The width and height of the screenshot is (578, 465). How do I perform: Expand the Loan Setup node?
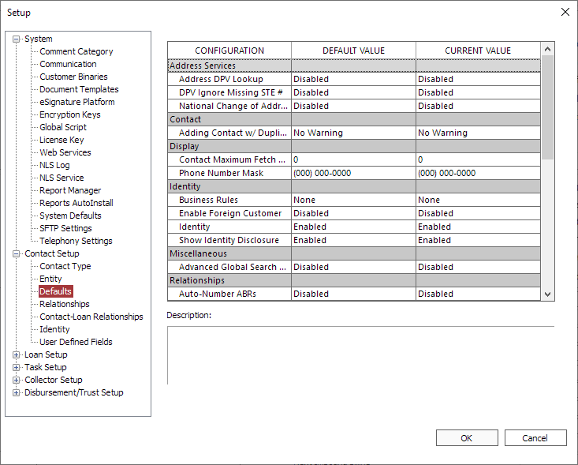pos(17,354)
